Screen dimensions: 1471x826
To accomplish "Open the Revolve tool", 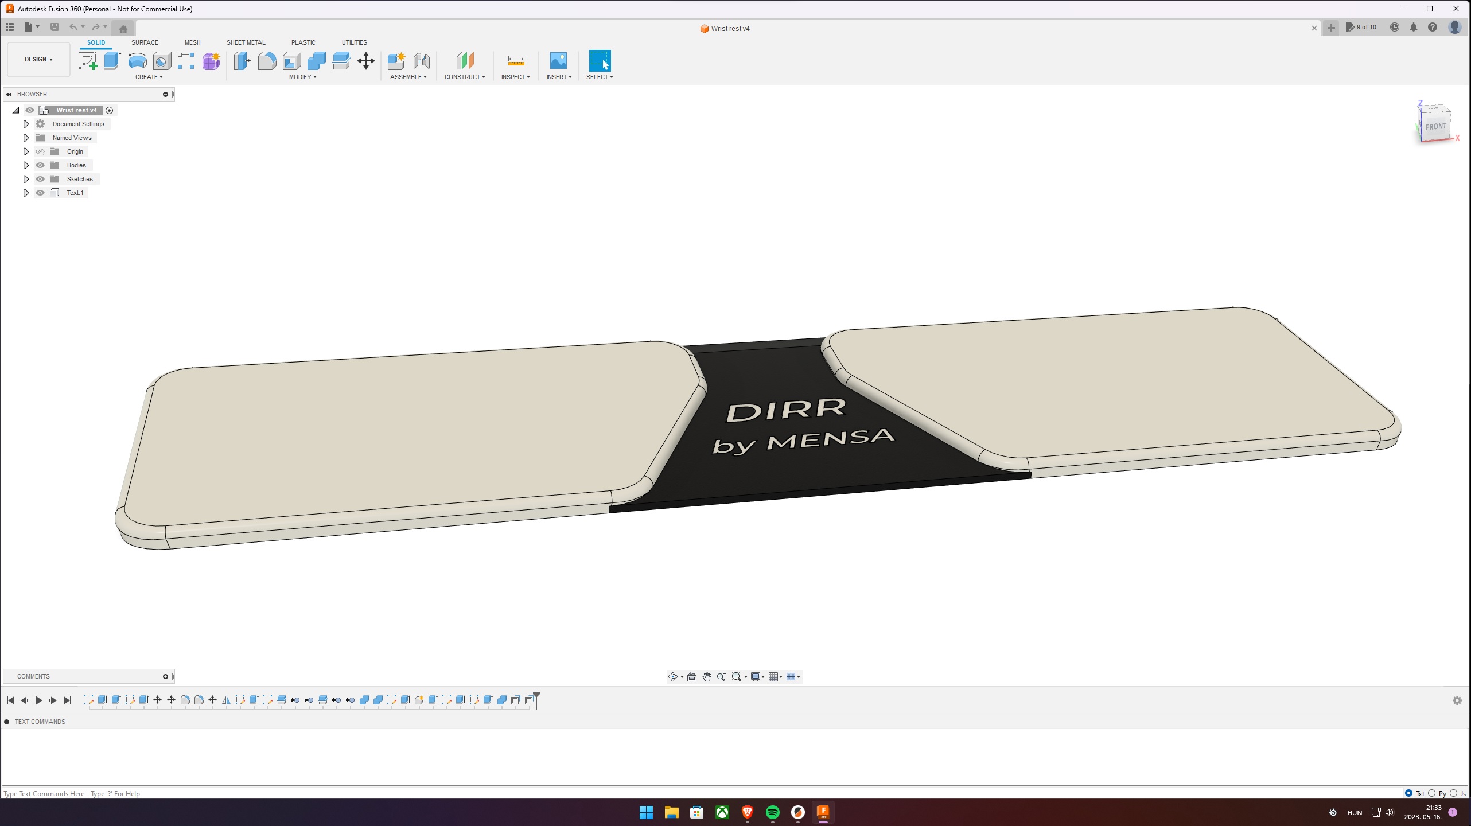I will (x=137, y=61).
